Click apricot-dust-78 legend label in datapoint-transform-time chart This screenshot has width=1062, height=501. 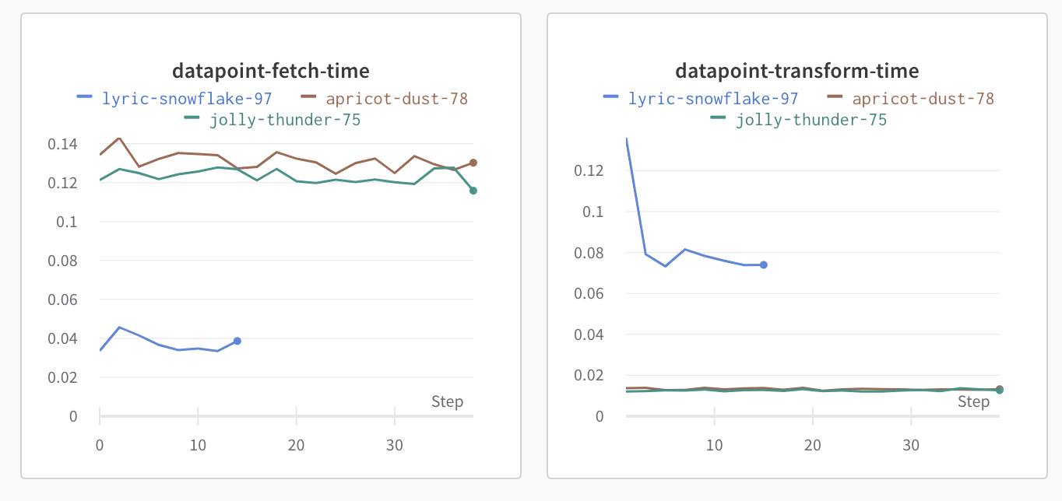[x=923, y=98]
